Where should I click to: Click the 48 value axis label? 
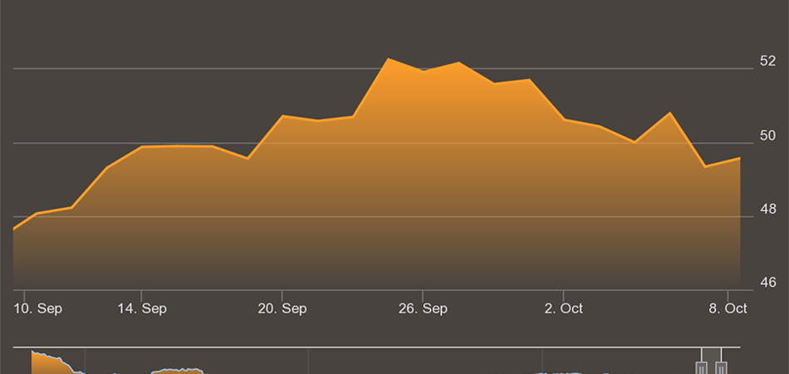(768, 209)
